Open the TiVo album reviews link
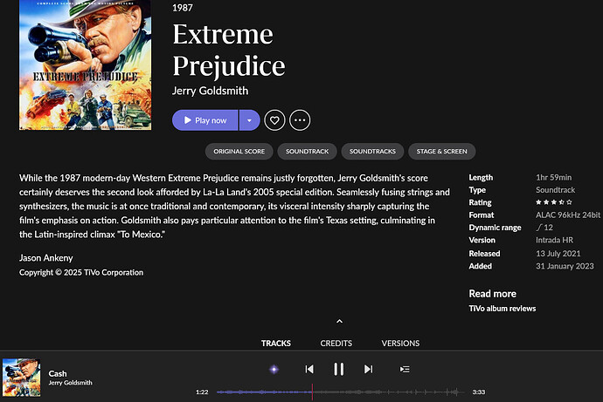603x402 pixels. coord(502,309)
